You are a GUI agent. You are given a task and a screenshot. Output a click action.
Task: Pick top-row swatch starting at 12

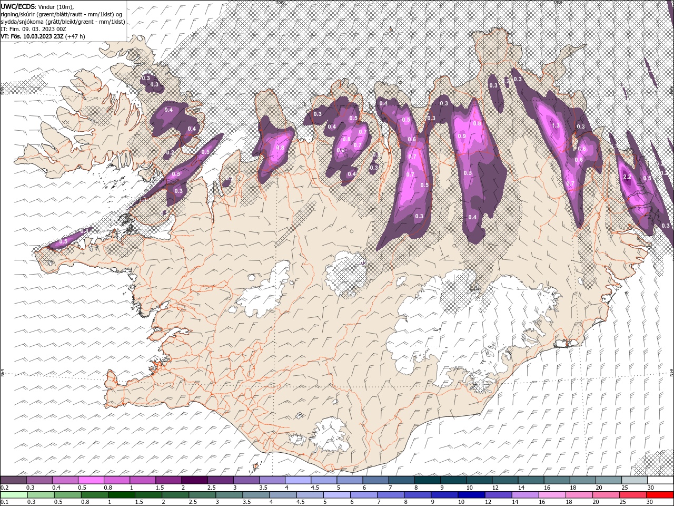(x=504, y=480)
